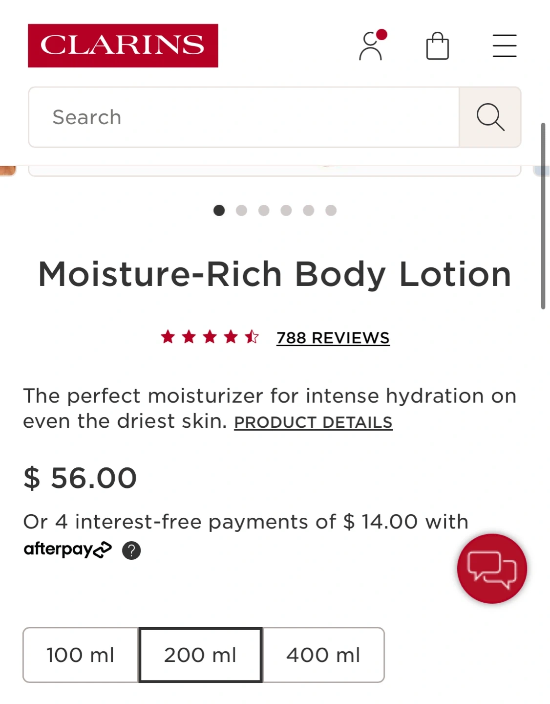Select the 100 ml size
550x704 pixels.
click(81, 655)
